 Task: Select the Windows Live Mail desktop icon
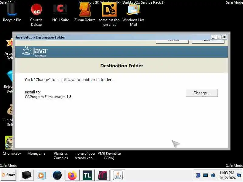(133, 15)
